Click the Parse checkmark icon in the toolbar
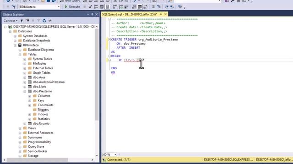 (x=90, y=7)
